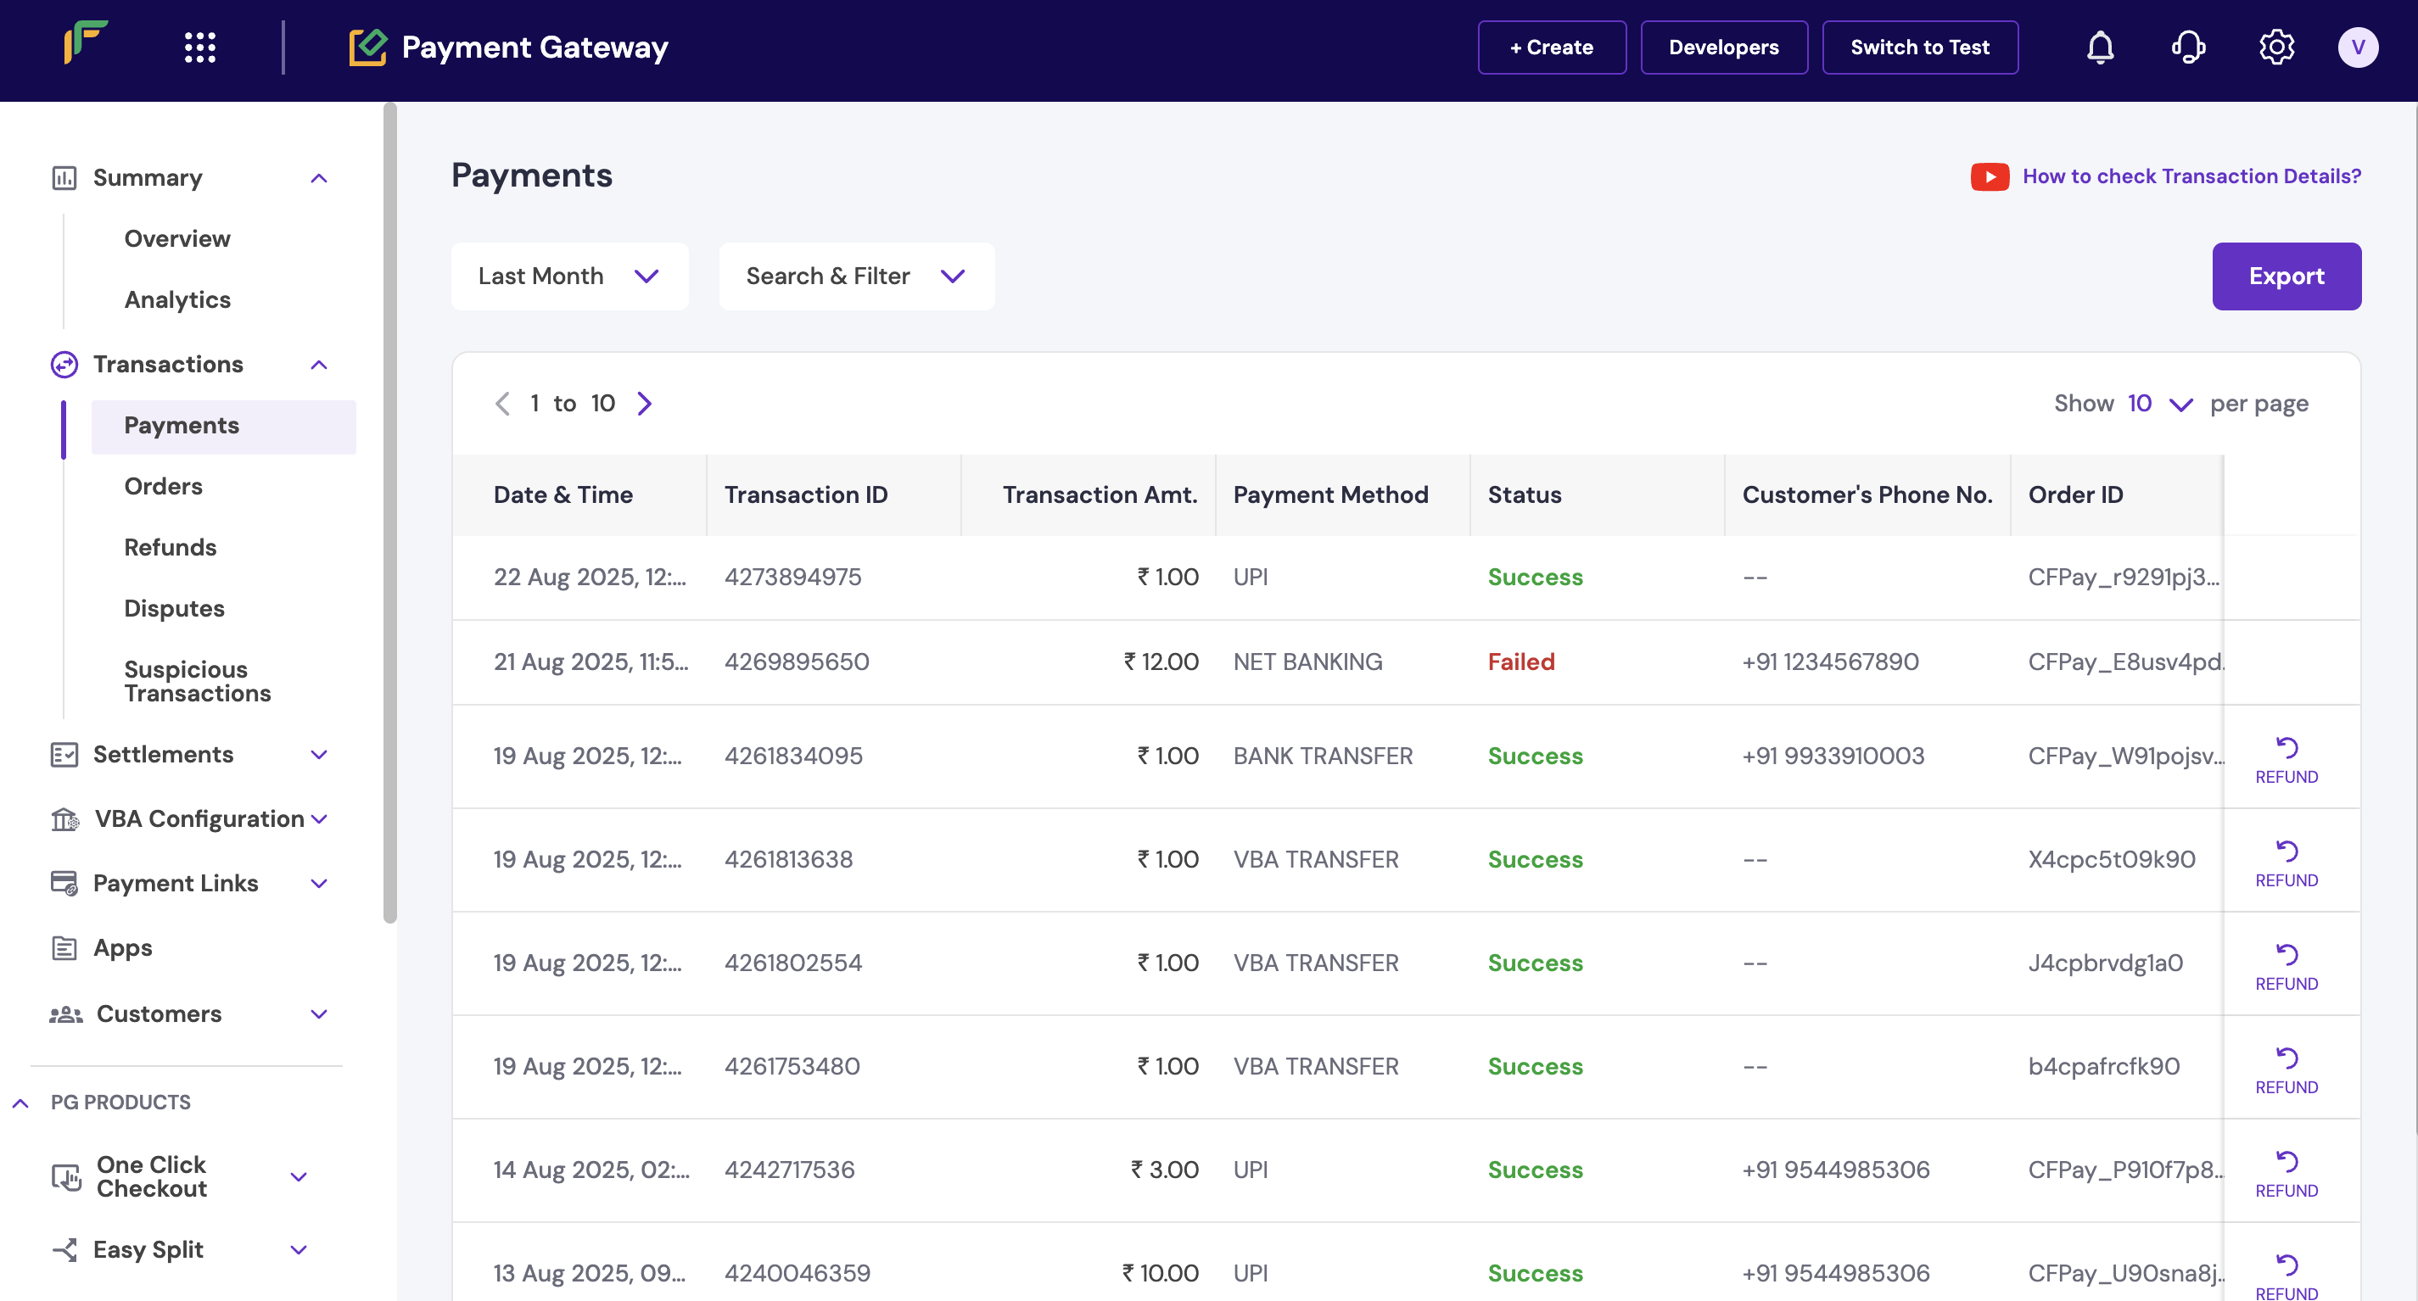Open the settings gear icon
This screenshot has height=1301, width=2418.
(2276, 47)
